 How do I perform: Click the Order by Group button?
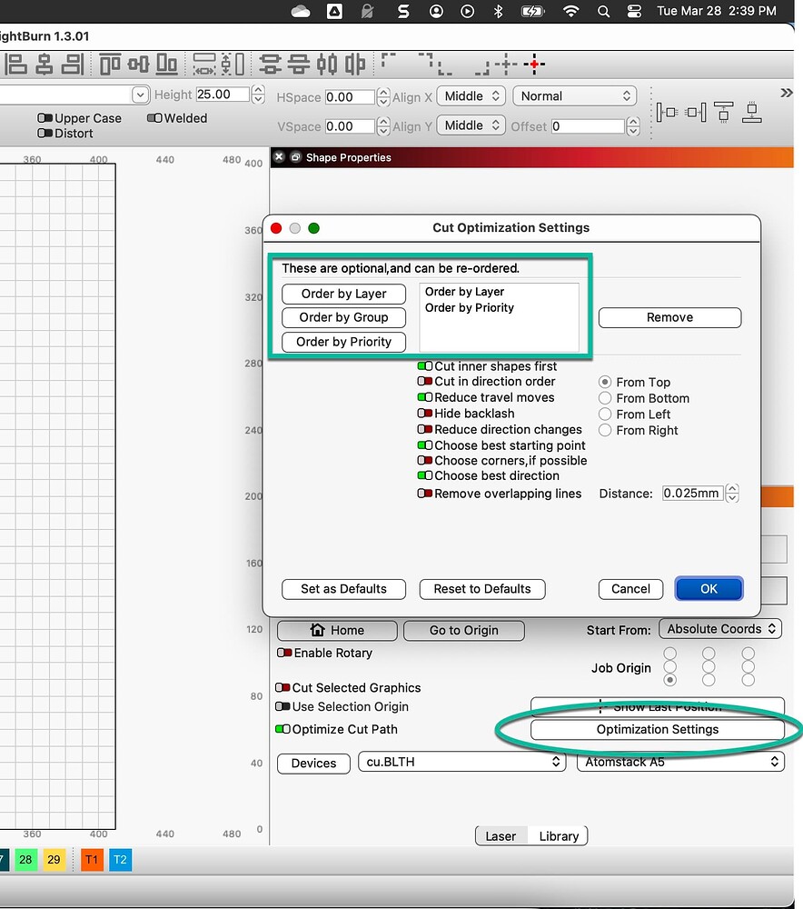click(x=343, y=317)
